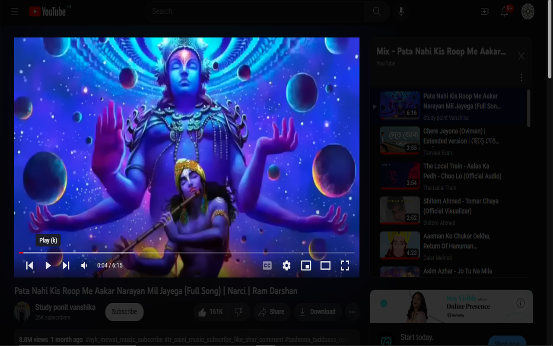The width and height of the screenshot is (553, 346).
Task: Open player settings gear
Action: pos(286,266)
